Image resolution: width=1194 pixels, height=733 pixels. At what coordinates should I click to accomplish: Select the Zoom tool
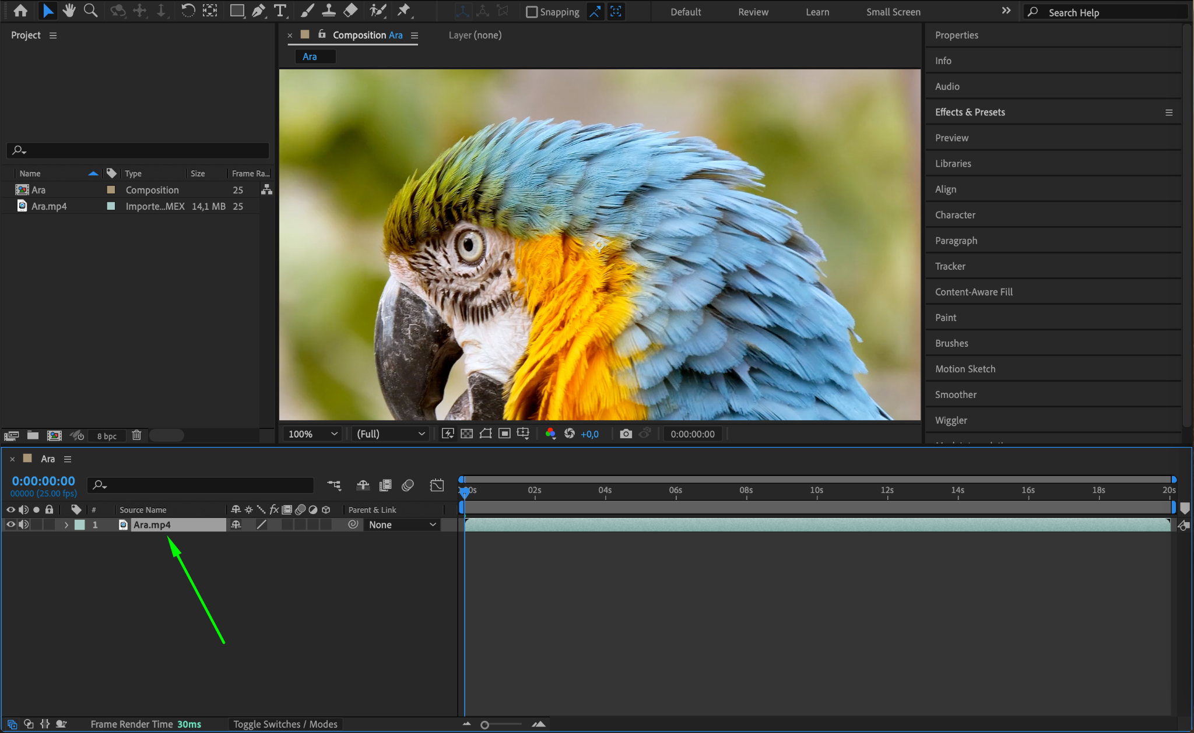coord(90,10)
